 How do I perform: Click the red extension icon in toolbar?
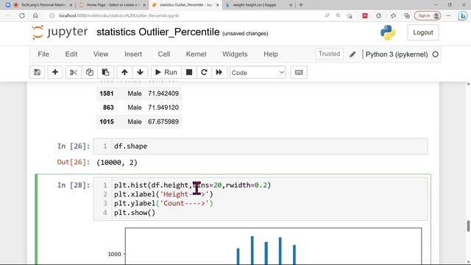(365, 15)
